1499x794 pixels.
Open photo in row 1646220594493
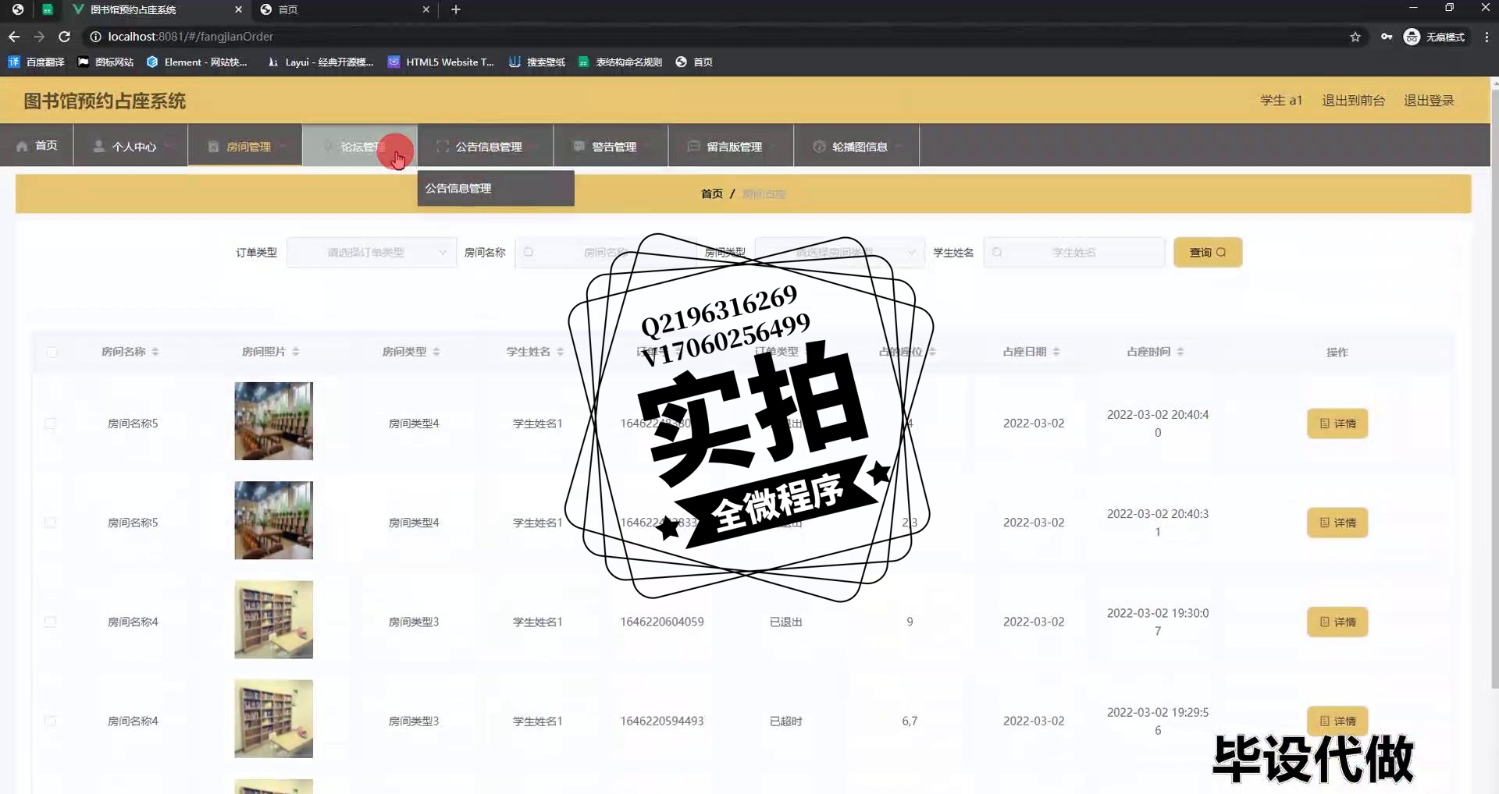pos(273,718)
